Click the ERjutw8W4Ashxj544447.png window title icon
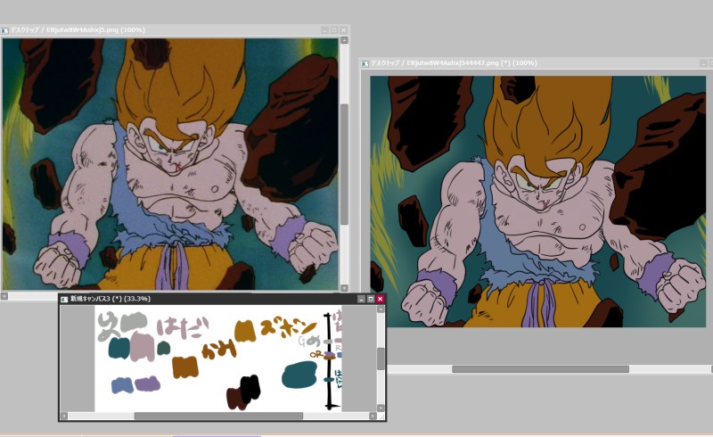The width and height of the screenshot is (713, 437). click(365, 63)
